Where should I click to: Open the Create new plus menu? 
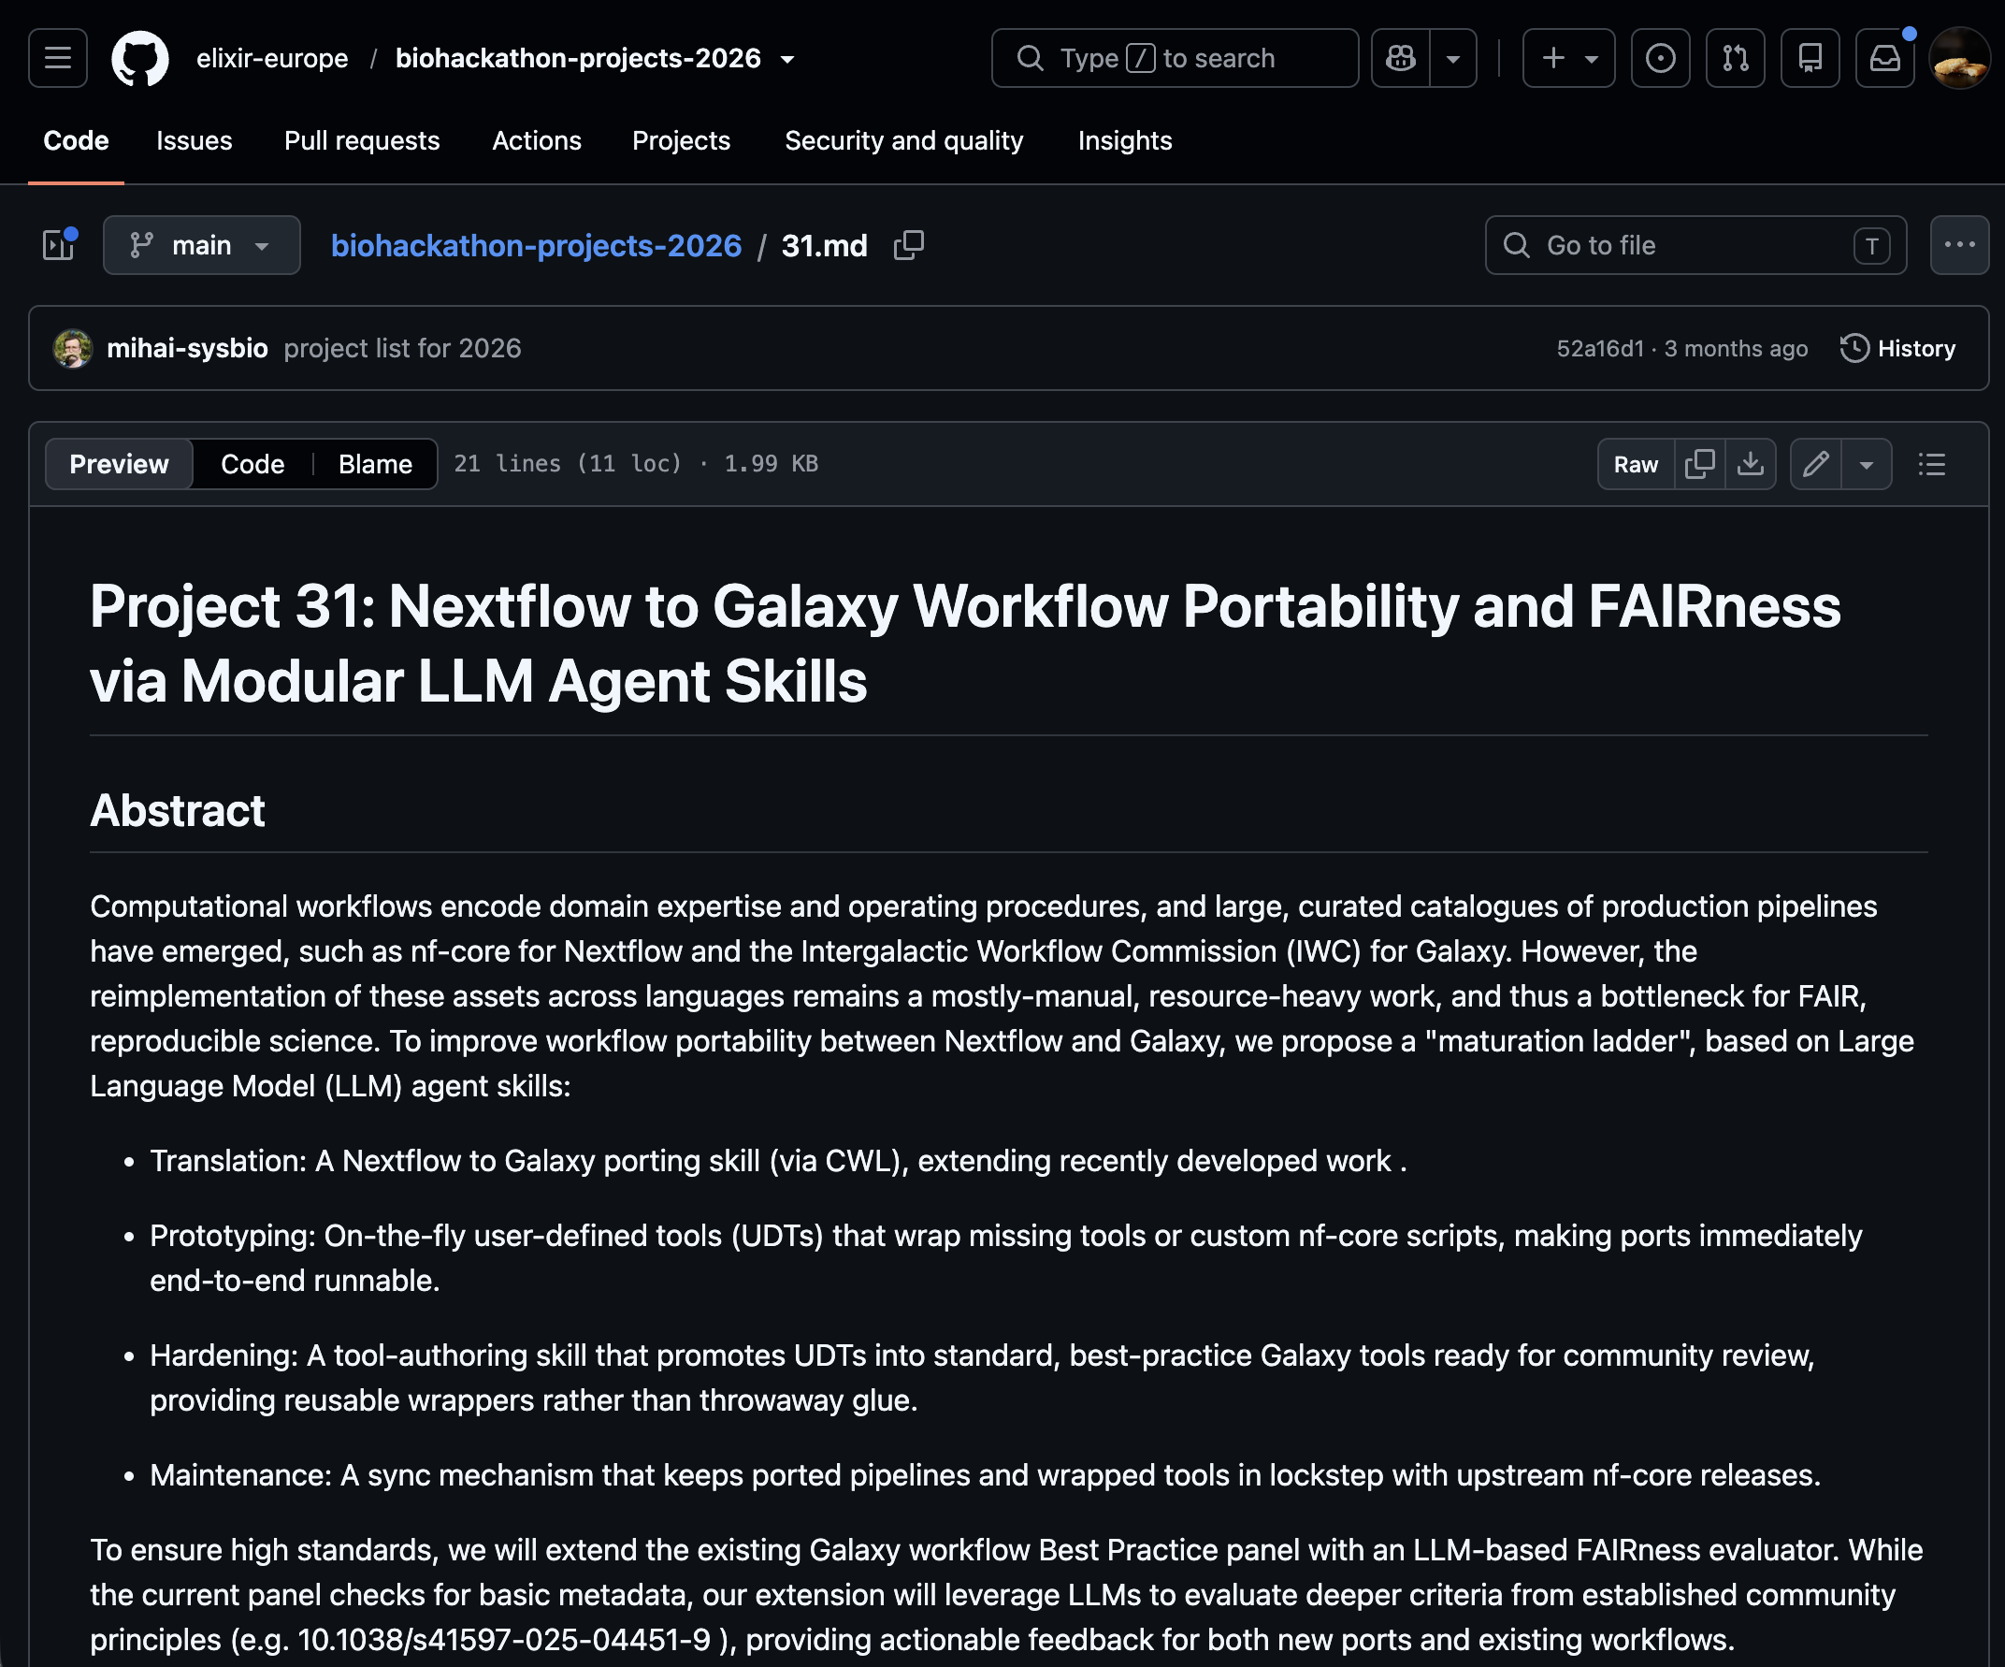point(1568,58)
